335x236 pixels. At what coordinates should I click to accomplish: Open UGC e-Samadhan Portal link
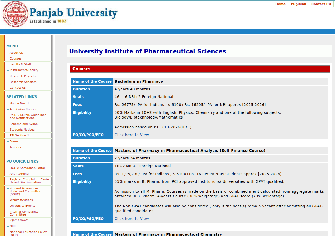pyautogui.click(x=27, y=168)
